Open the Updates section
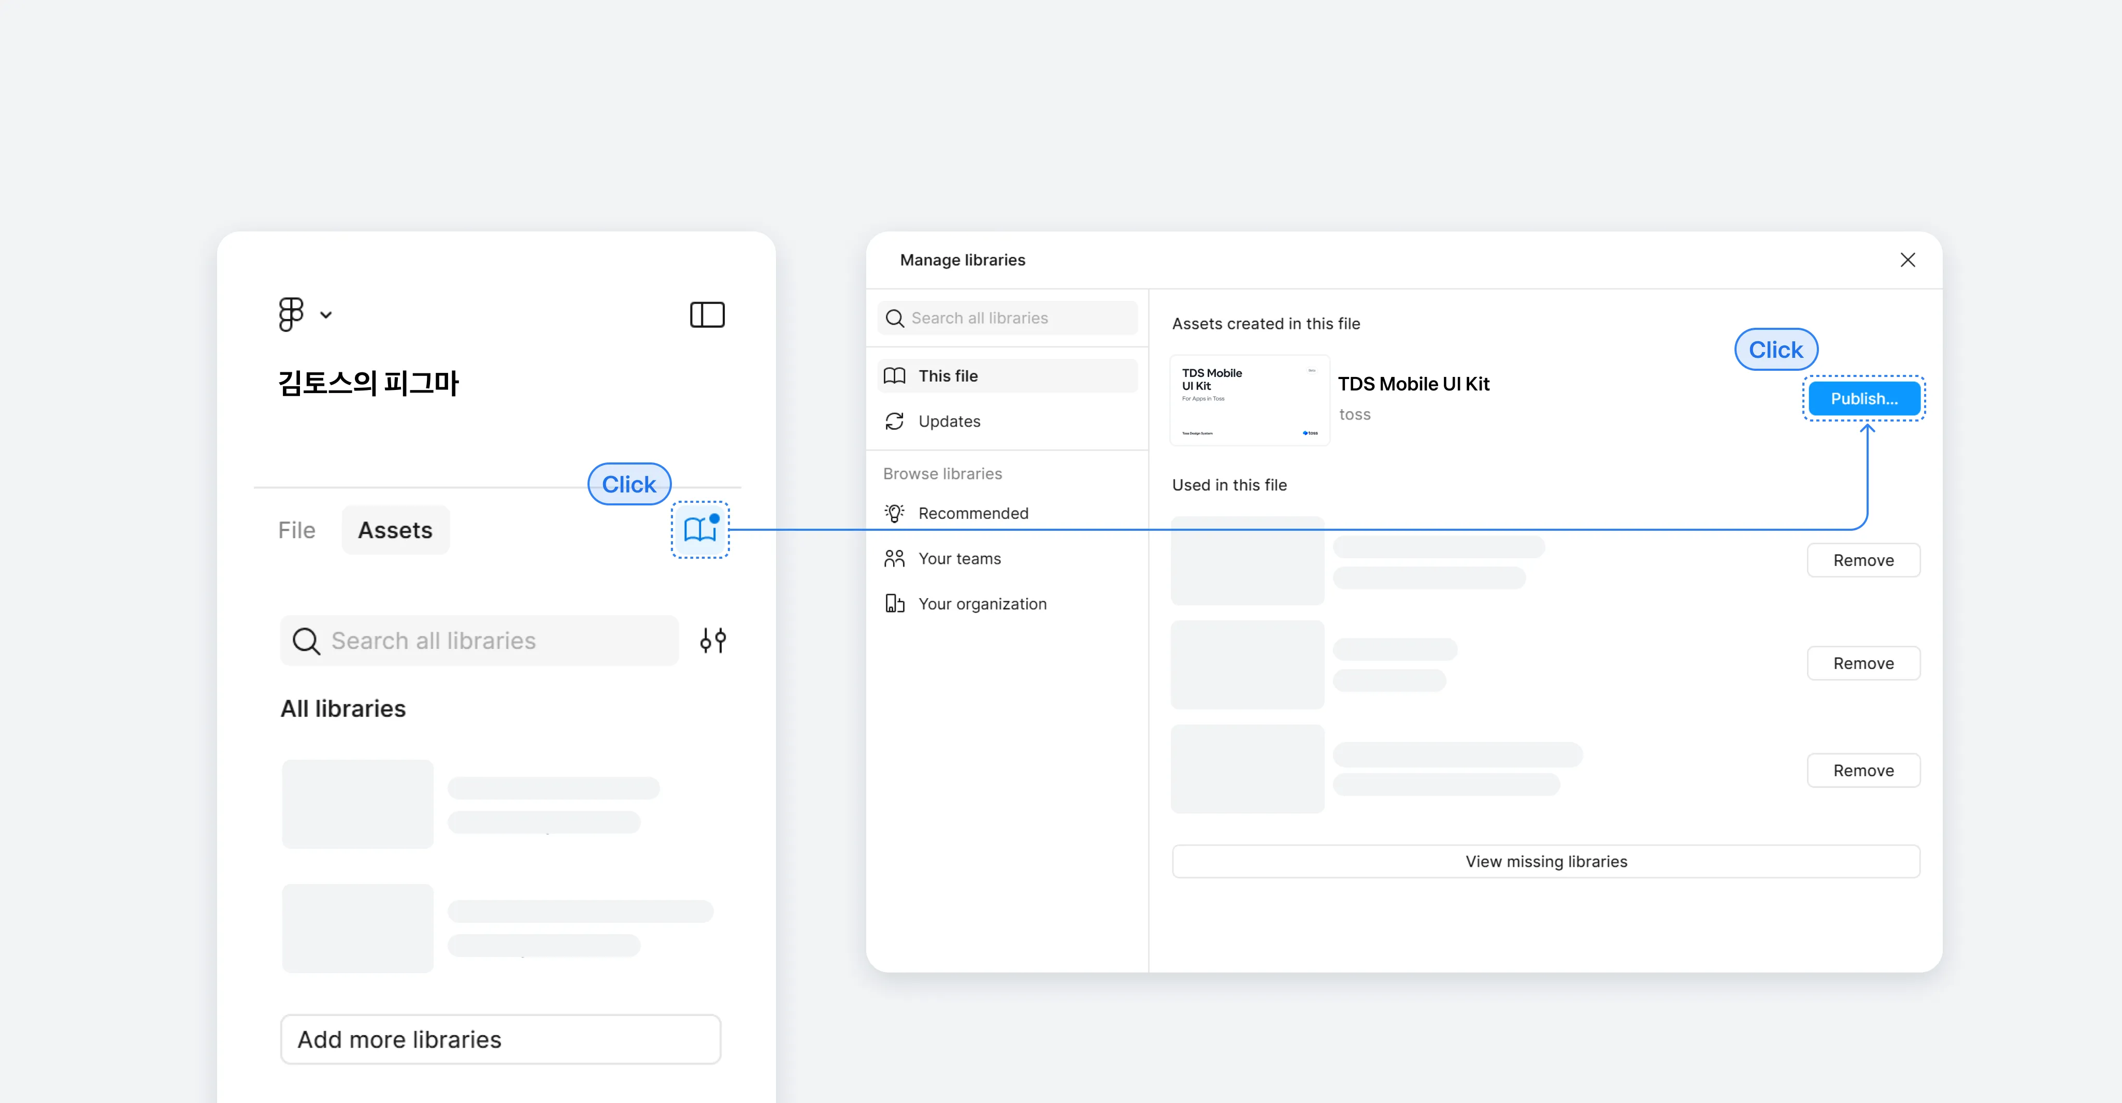Viewport: 2122px width, 1103px height. [949, 422]
